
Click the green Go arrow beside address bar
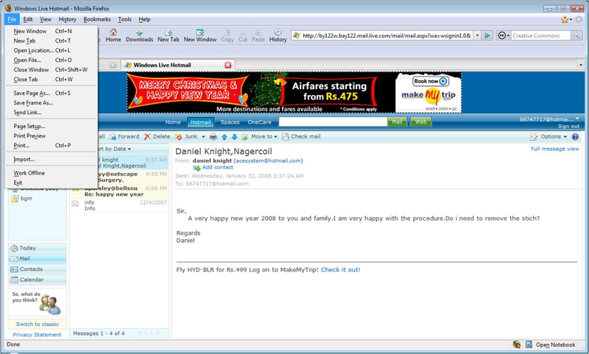coord(487,35)
